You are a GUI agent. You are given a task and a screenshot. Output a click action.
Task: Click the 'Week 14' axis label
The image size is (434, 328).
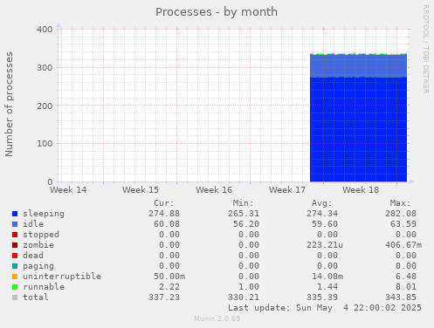pos(68,190)
